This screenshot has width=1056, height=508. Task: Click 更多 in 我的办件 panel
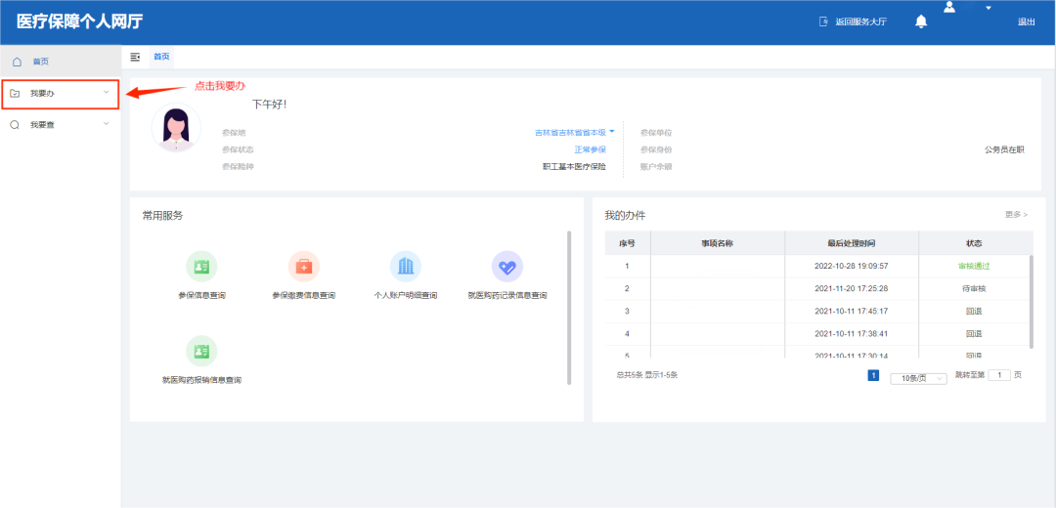(x=1016, y=215)
